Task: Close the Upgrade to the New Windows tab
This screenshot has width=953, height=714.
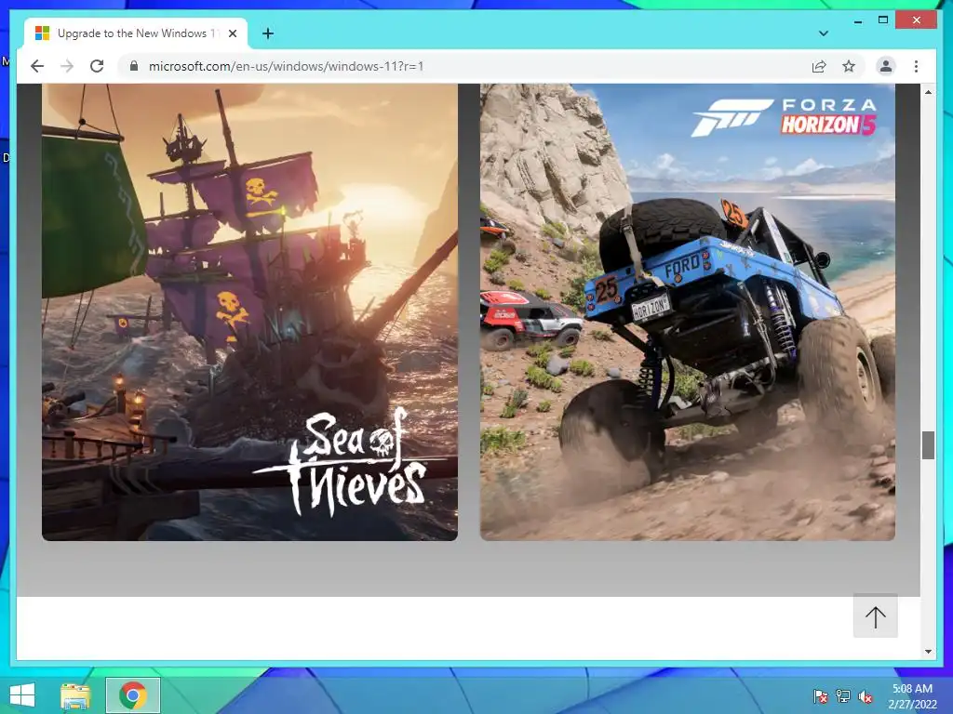Action: 232,33
